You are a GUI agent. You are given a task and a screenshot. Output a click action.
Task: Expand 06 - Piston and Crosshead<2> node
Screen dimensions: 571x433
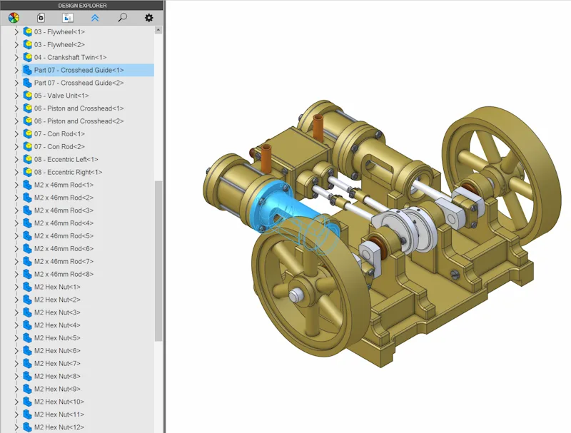pos(16,121)
